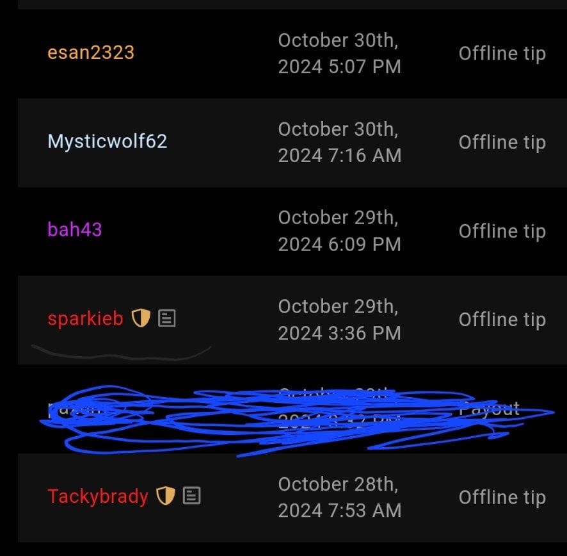Select Offline tip label in bah43 row
567x556 pixels.
(x=502, y=231)
